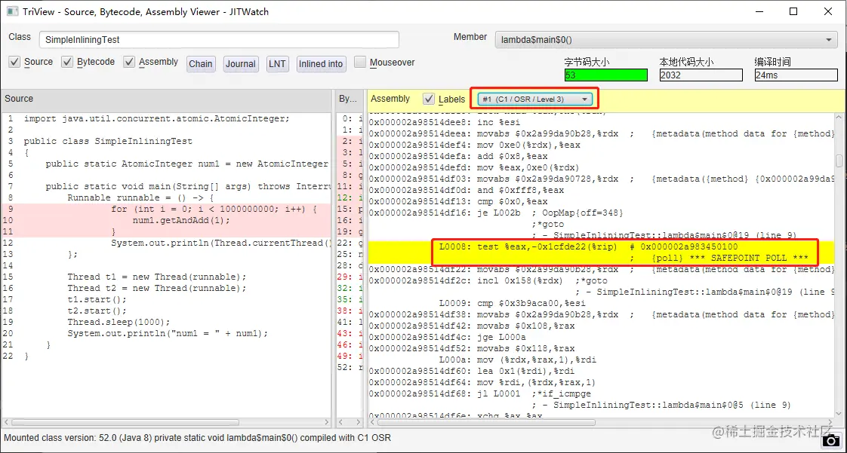Click assembly line jl L0001 if_icmpge

click(601, 393)
